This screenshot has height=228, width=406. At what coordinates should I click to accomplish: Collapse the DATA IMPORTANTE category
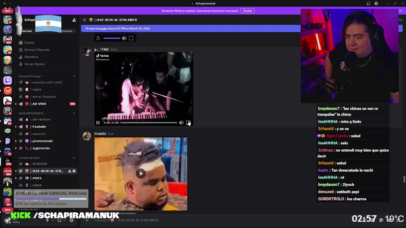coord(32,113)
